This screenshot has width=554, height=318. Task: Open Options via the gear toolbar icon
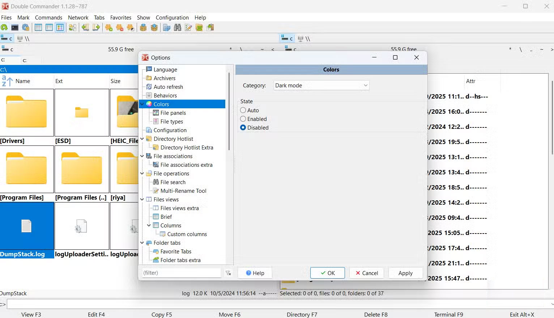pyautogui.click(x=26, y=27)
